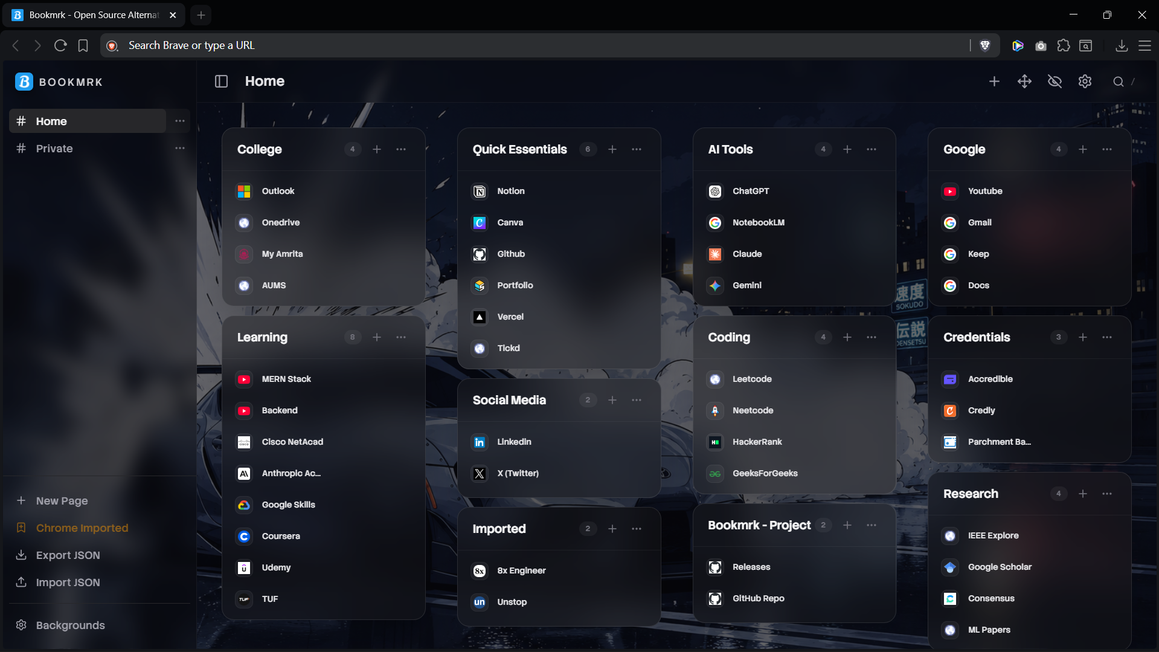This screenshot has width=1159, height=652.
Task: Open the Notion bookmark icon
Action: tap(480, 192)
